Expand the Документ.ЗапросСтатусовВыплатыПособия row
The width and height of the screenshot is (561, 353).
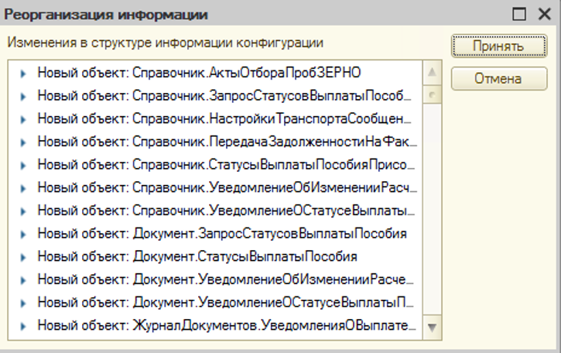point(23,235)
